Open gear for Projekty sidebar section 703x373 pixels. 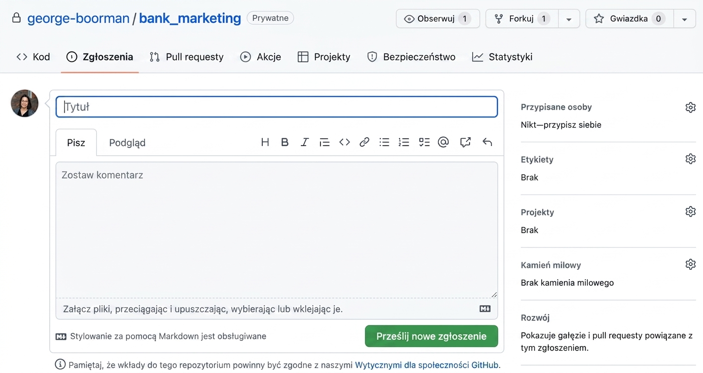690,211
